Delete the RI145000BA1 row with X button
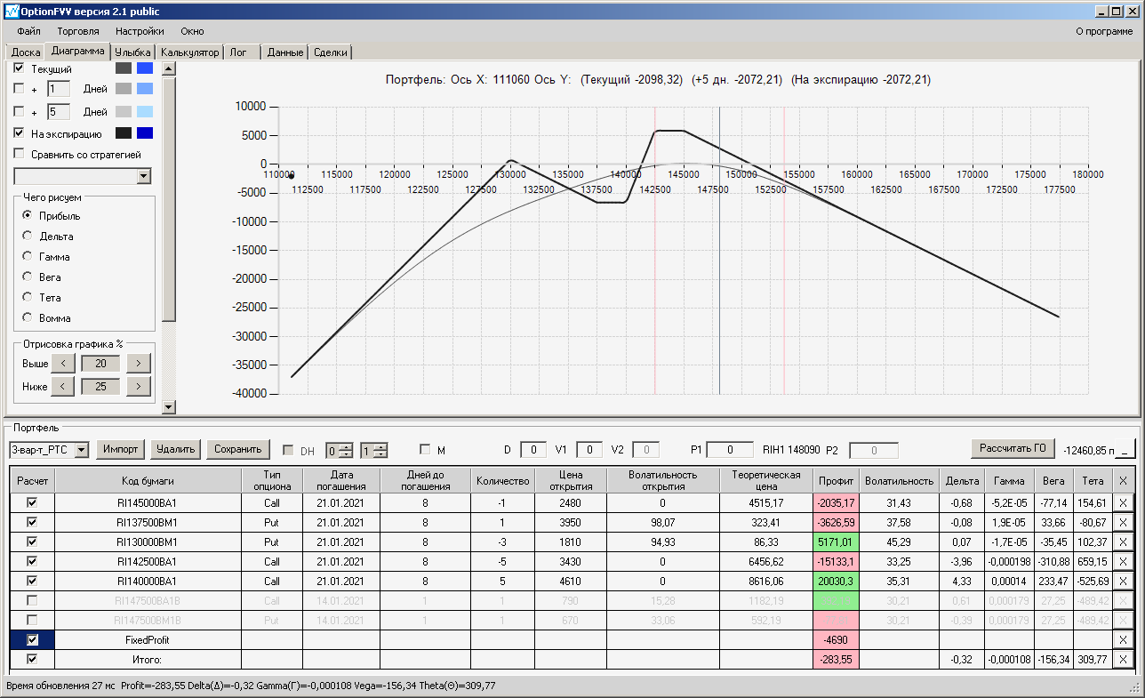 (1124, 503)
